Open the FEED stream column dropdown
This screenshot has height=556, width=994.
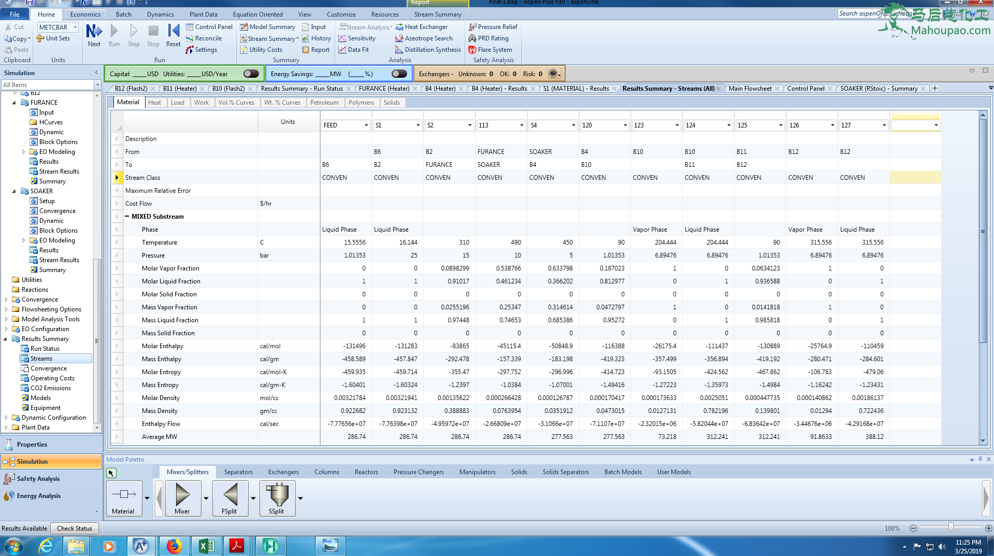pos(366,125)
